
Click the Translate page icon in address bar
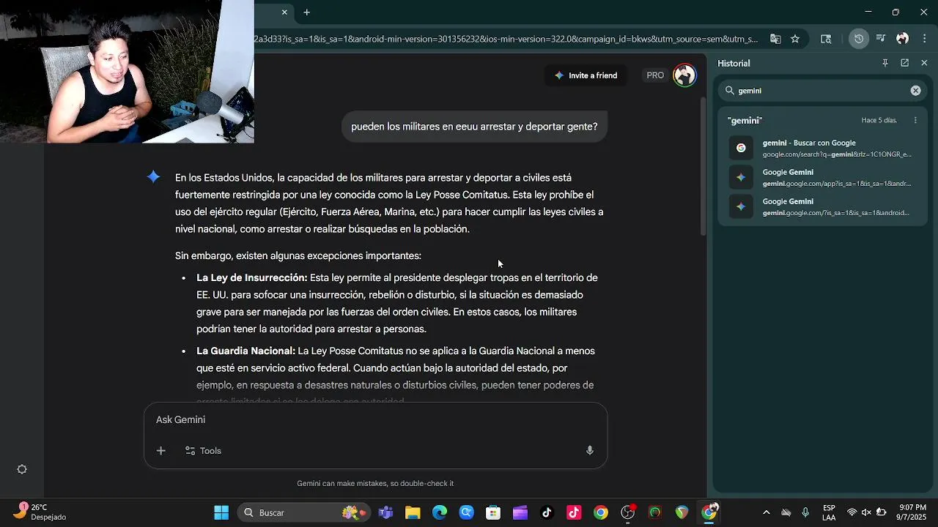click(x=775, y=39)
